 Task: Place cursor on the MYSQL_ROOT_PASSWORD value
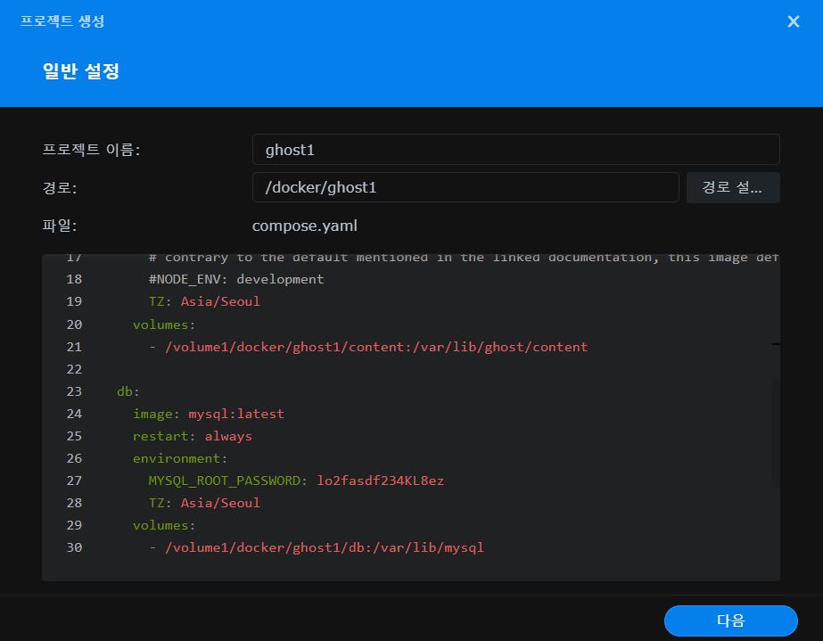pos(380,481)
